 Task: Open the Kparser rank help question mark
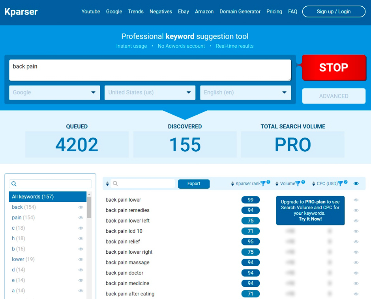268,182
